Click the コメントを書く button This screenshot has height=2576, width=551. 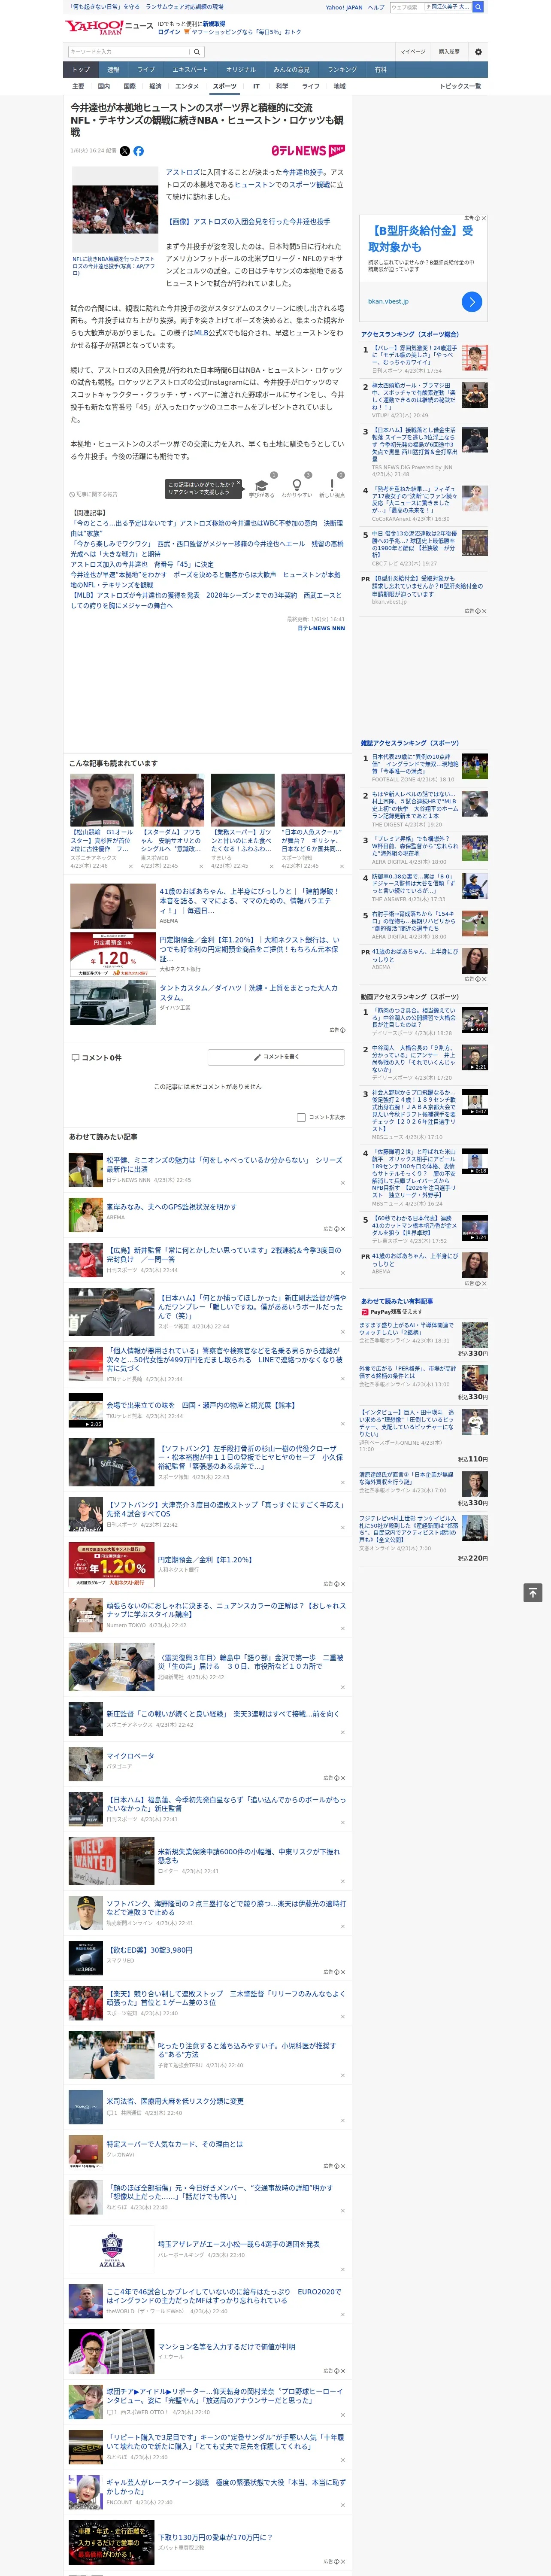point(277,1057)
